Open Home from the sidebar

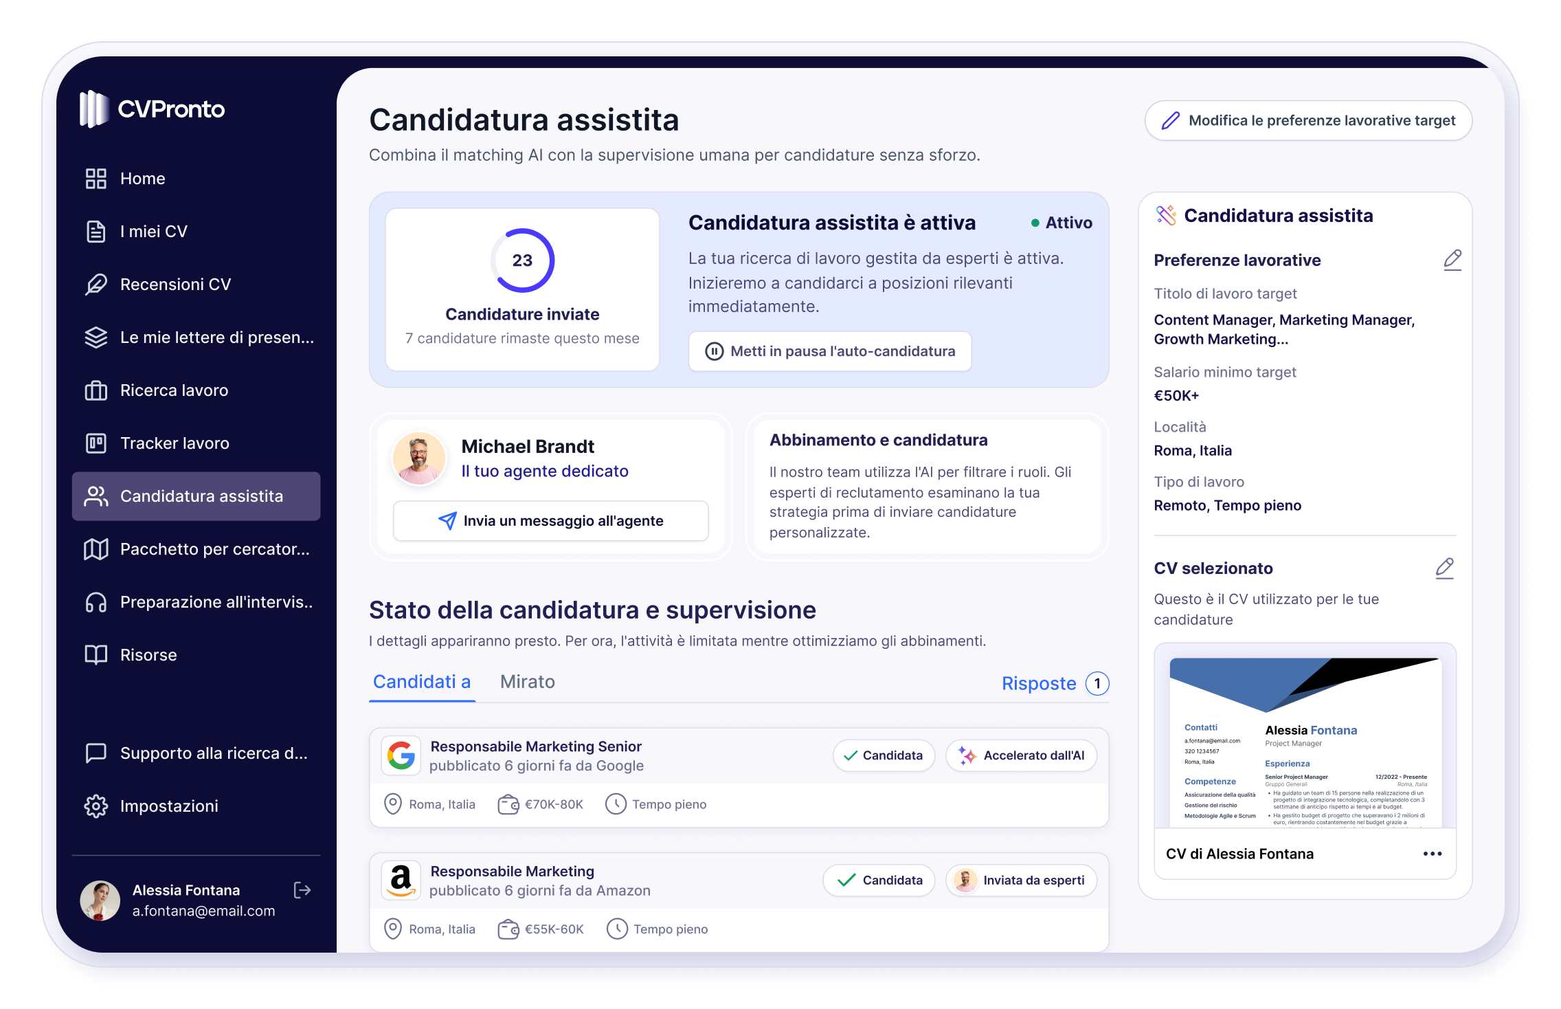[142, 178]
